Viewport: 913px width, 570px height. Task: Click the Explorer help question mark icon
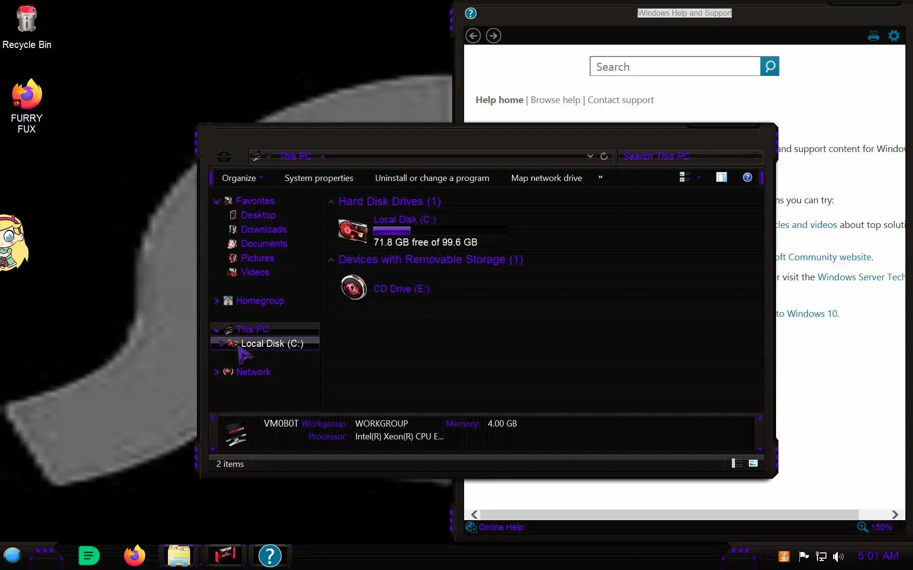747,178
